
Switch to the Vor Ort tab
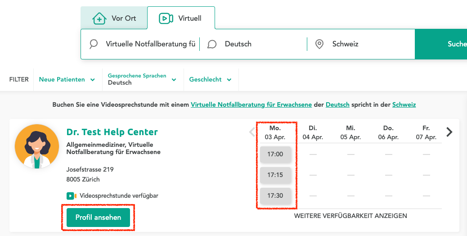point(114,18)
